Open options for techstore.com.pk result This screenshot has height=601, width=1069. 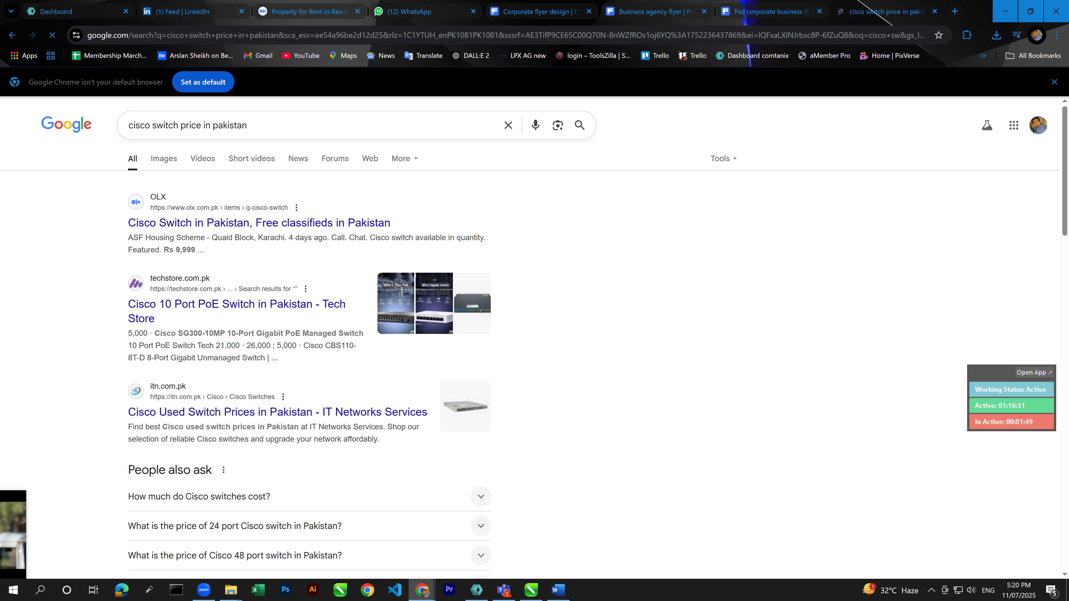(x=306, y=289)
